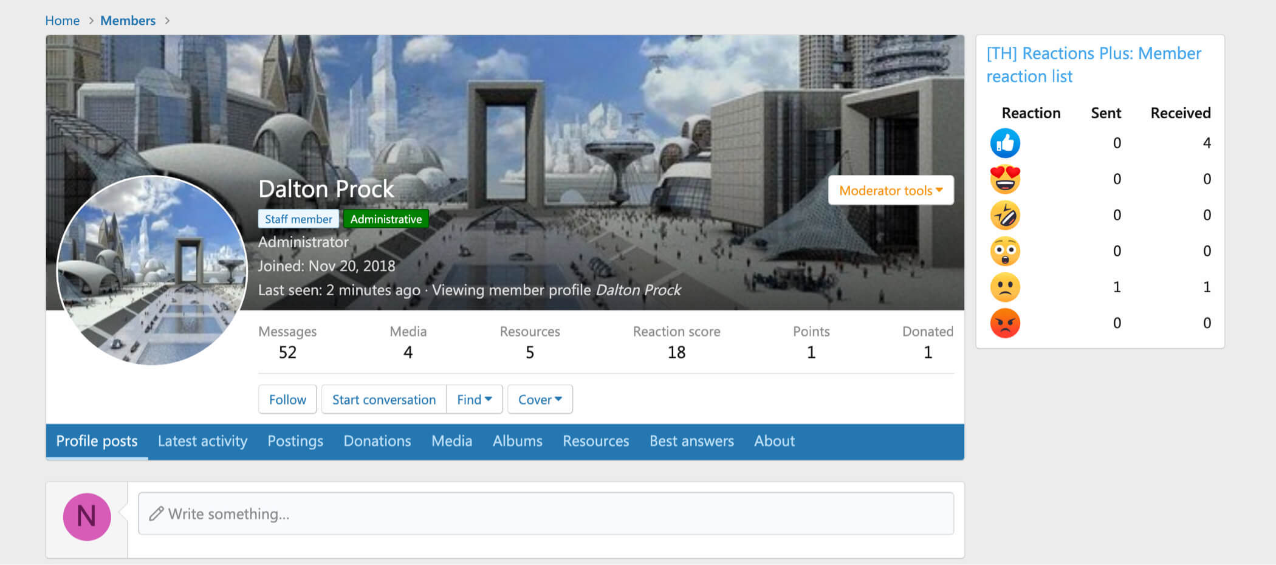Image resolution: width=1276 pixels, height=565 pixels.
Task: Click the Staff member badge
Action: tap(298, 219)
